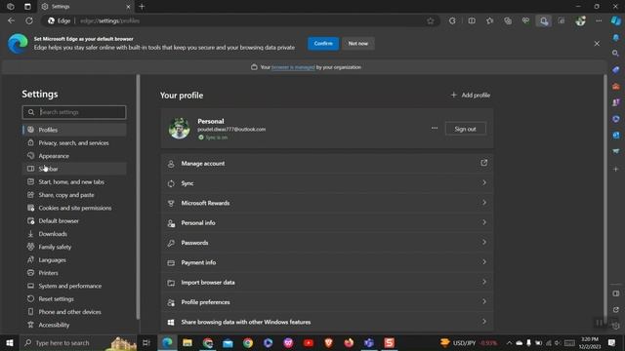
Task: Open Reset settings
Action: (74, 299)
